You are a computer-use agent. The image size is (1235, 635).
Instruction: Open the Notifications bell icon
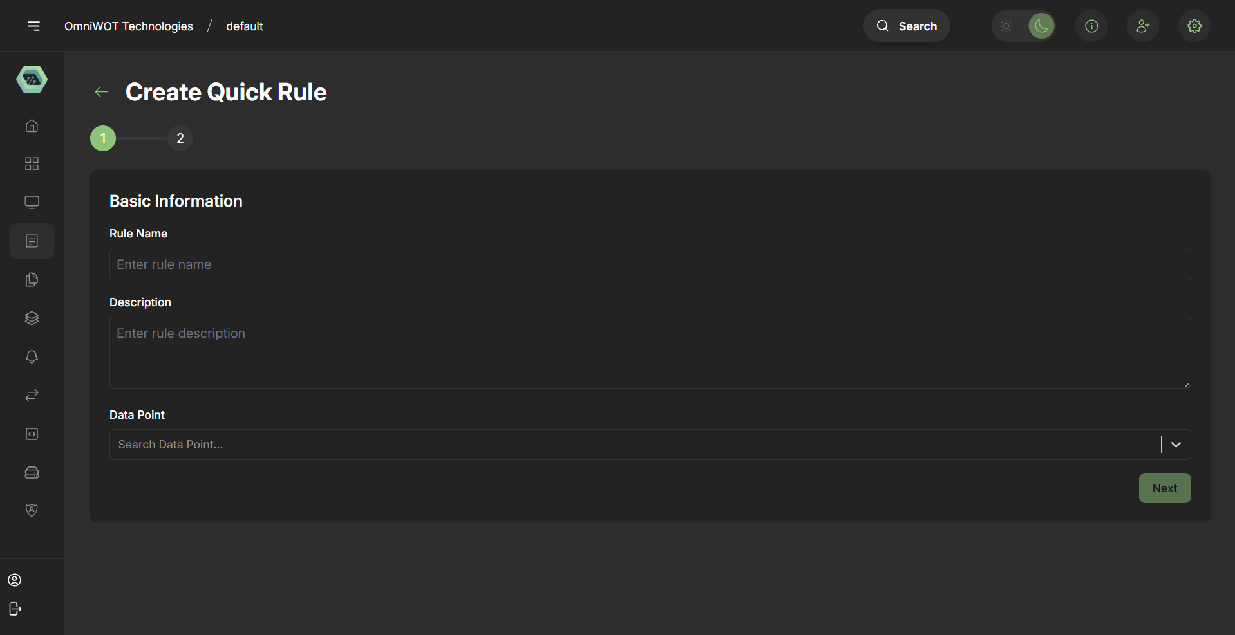[x=32, y=356]
